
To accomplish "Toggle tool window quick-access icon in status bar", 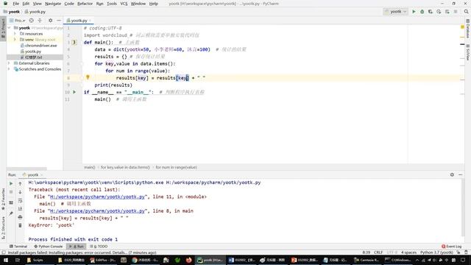I will click(x=4, y=252).
